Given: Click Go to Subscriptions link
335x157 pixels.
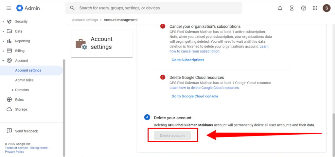Looking at the screenshot, I should [188, 60].
